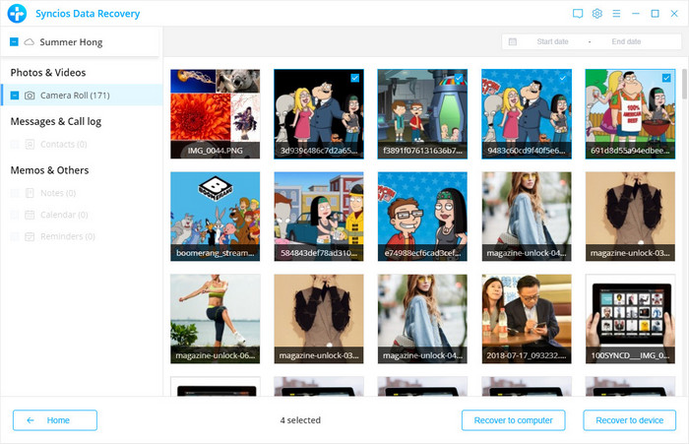Uncheck the 691d8d55a94edbee photo checkbox

pyautogui.click(x=666, y=78)
